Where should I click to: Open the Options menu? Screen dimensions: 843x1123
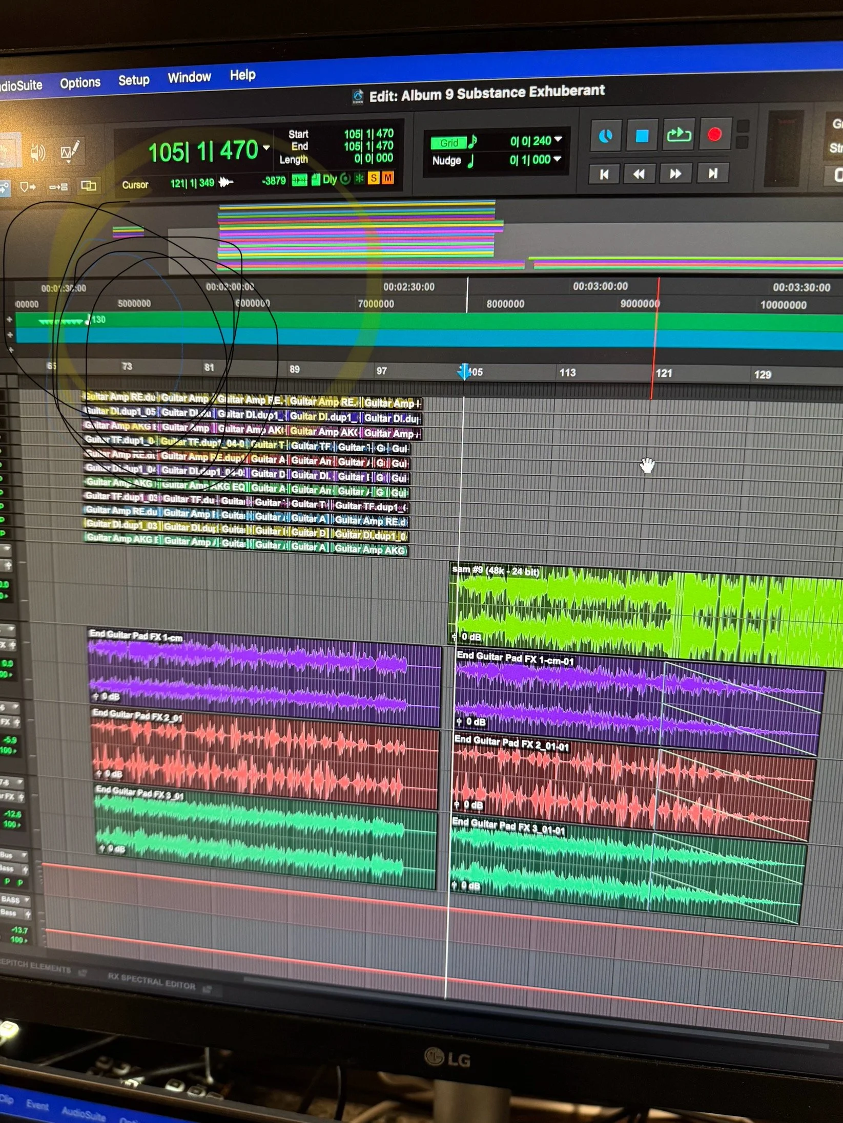click(80, 82)
